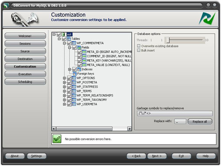Expand the WP_TERMS table node

pyautogui.click(x=65, y=91)
